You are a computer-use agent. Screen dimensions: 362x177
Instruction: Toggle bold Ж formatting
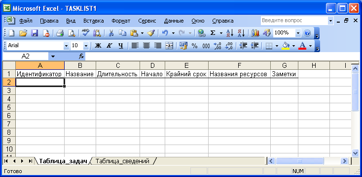[x=98, y=46]
